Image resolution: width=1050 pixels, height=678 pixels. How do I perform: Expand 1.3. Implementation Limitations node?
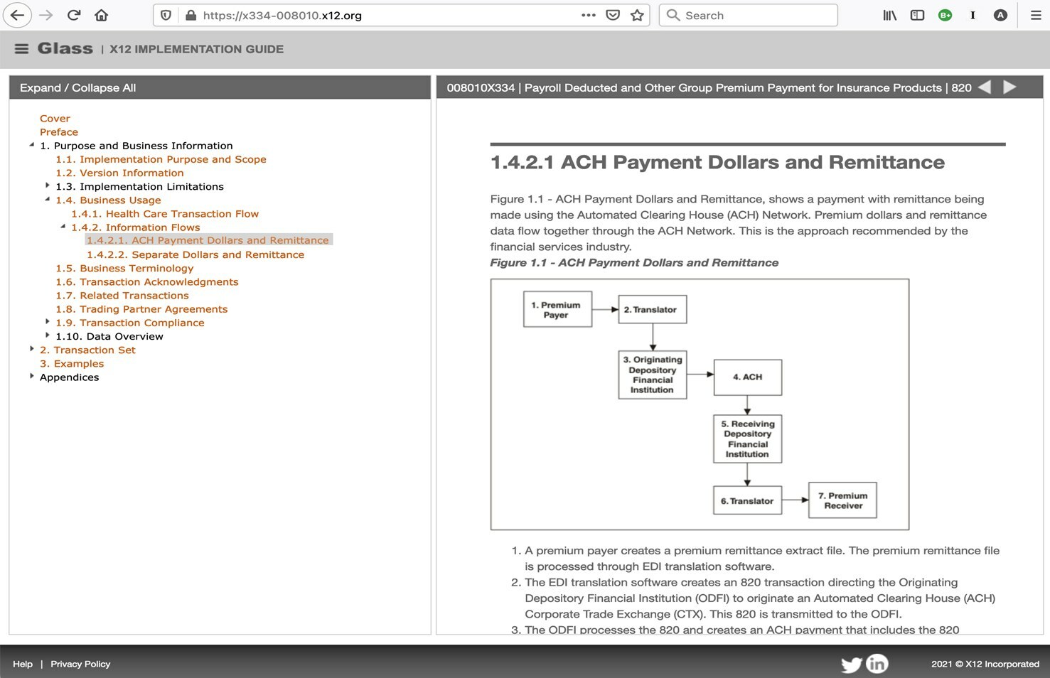(x=47, y=185)
